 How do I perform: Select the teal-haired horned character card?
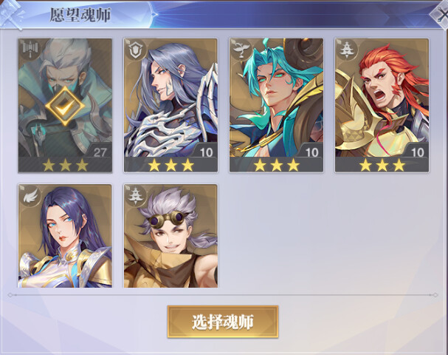(x=276, y=105)
